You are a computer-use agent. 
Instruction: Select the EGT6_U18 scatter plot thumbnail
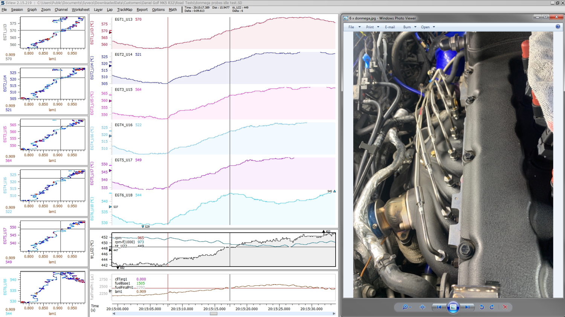(52, 287)
